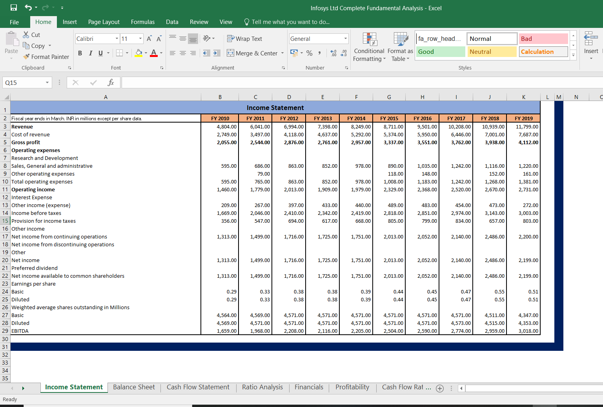Apply the Neutral cell style
603x407 pixels.
492,51
